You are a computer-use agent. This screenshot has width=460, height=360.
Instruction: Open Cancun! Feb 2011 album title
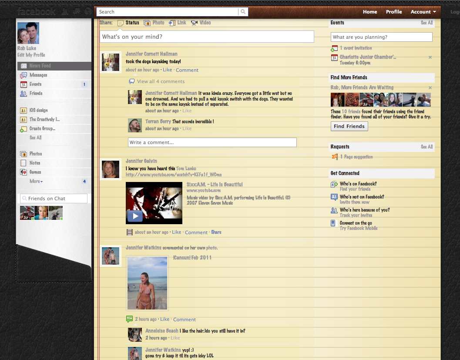pyautogui.click(x=192, y=258)
